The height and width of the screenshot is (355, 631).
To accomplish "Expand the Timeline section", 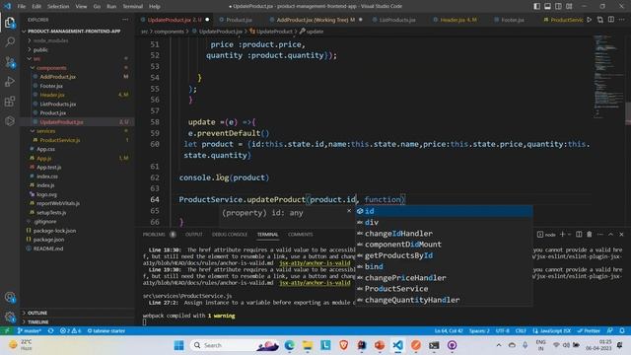I will point(38,322).
